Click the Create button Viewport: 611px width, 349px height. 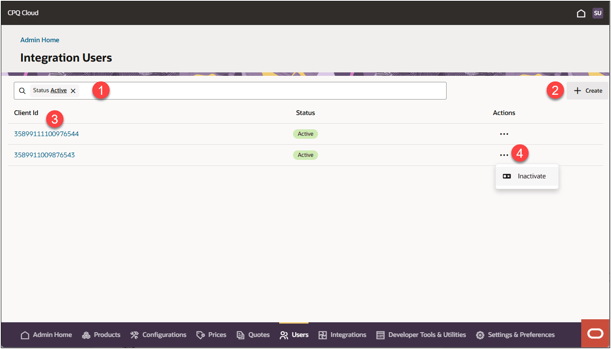coord(587,90)
